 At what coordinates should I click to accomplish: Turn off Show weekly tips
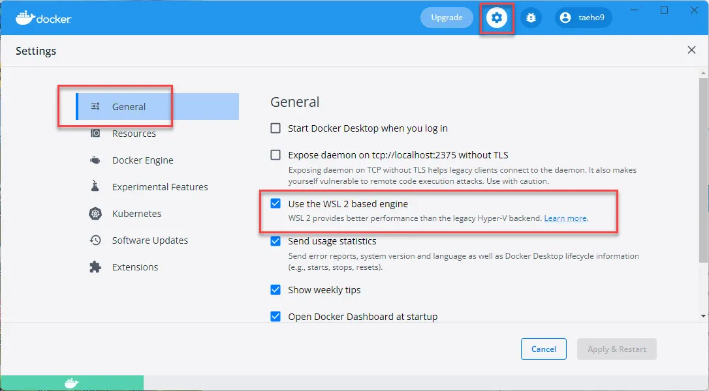coord(275,289)
